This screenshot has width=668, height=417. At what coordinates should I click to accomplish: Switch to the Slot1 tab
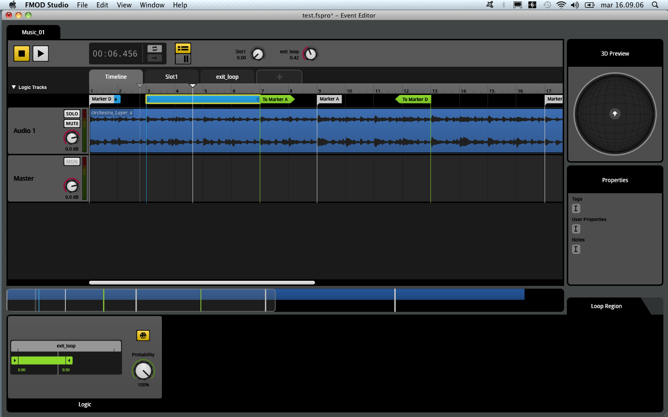click(172, 77)
